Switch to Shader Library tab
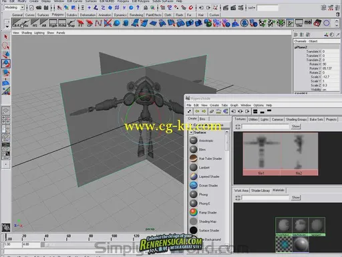Viewport: 342px width, 257px height. tap(261, 191)
